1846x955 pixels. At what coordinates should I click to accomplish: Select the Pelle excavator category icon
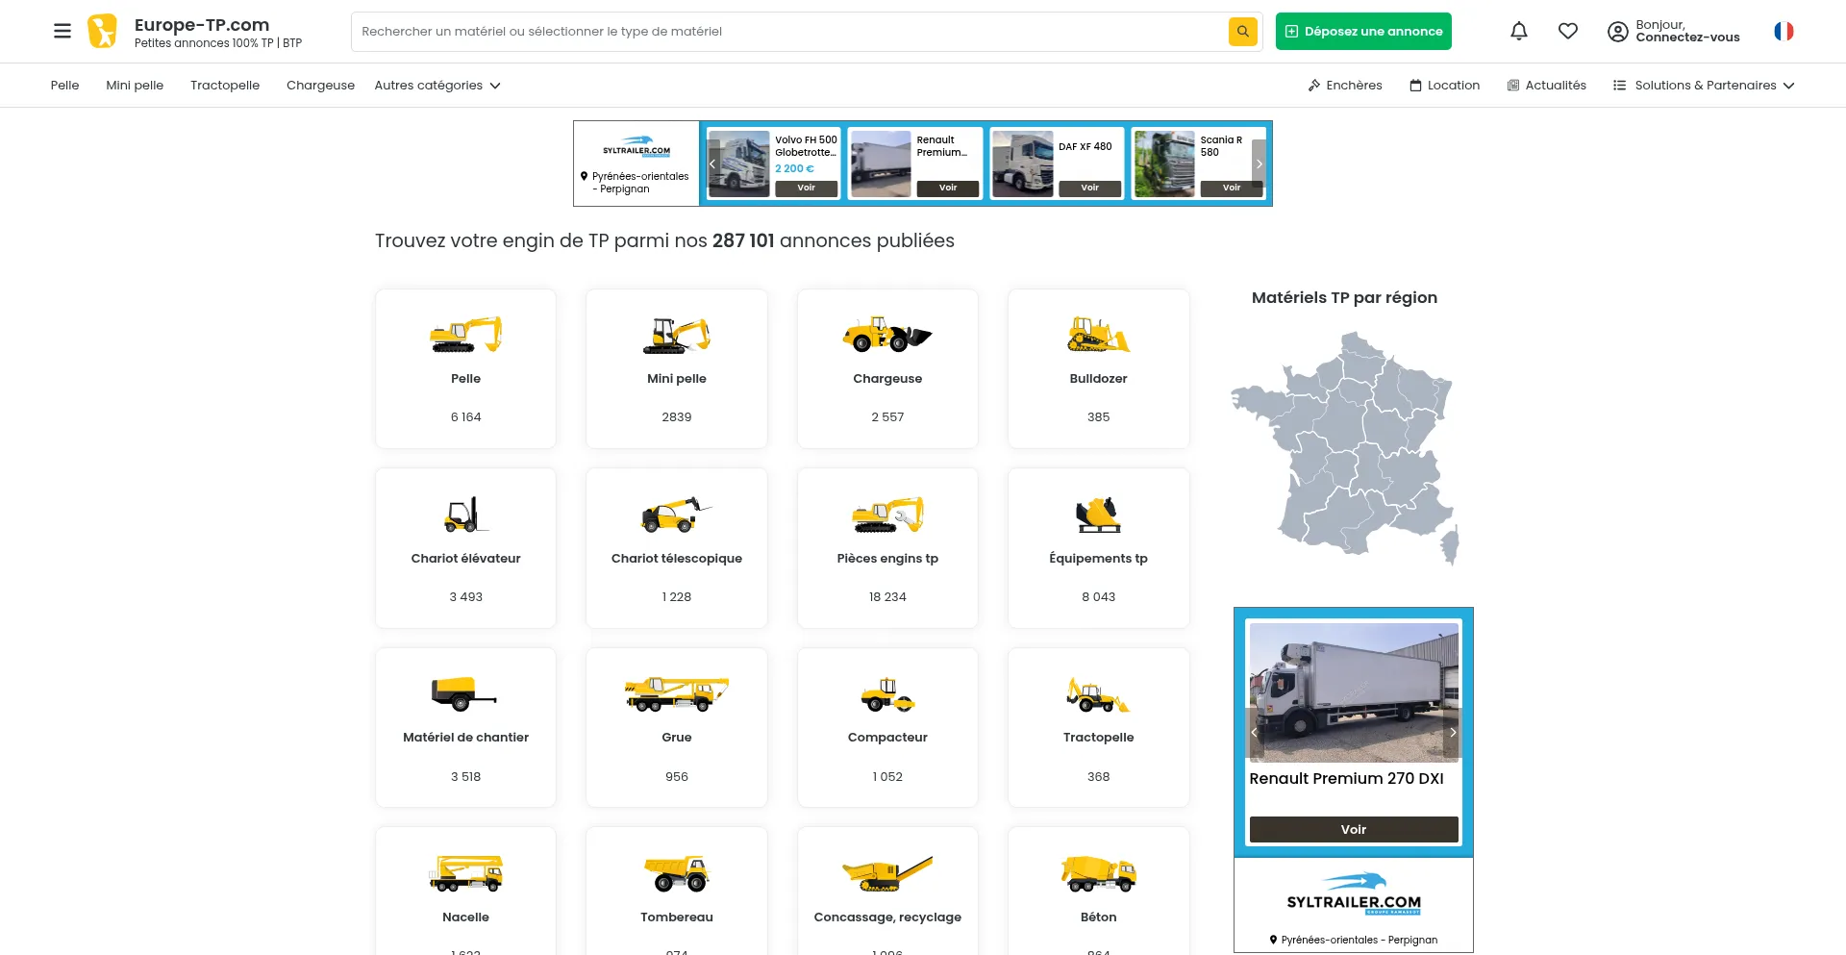click(465, 334)
